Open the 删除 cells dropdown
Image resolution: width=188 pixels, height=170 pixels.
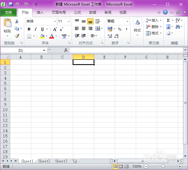click(161, 27)
